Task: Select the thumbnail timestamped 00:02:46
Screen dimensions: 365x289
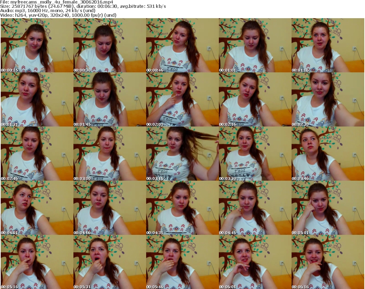Action: pyautogui.click(x=37, y=154)
